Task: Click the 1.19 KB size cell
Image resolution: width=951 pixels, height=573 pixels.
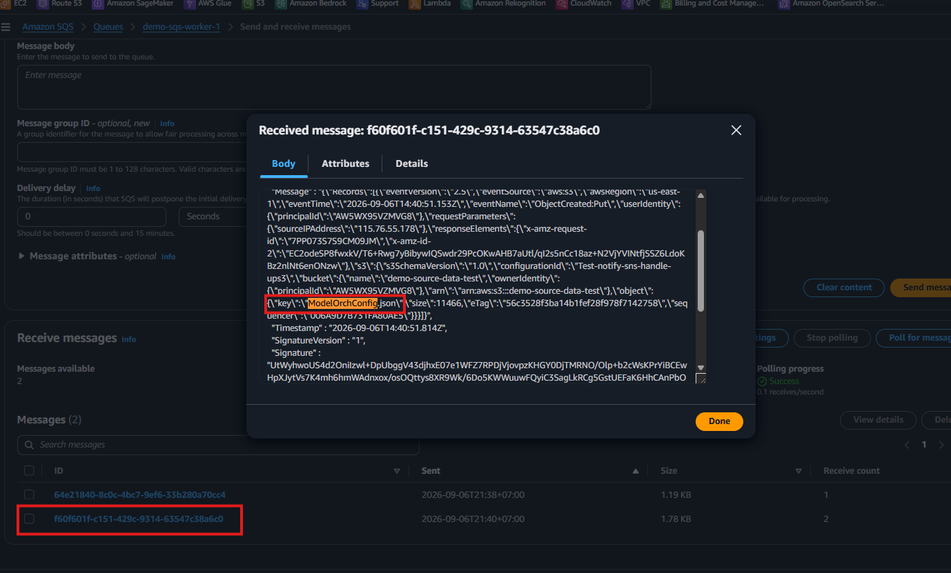Action: (x=676, y=494)
